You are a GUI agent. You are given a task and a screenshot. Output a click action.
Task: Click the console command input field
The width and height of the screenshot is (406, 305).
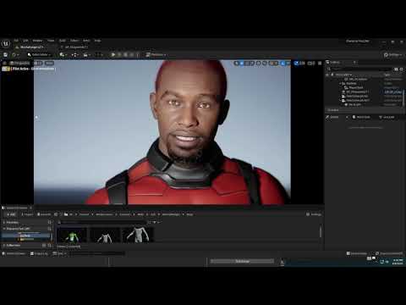tap(97, 253)
